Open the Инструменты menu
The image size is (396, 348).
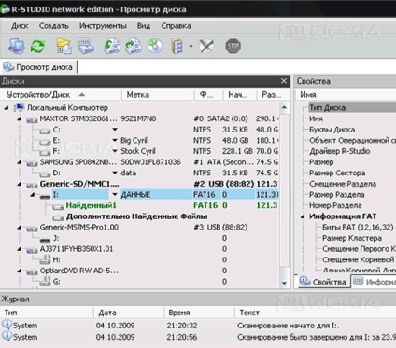click(x=103, y=26)
